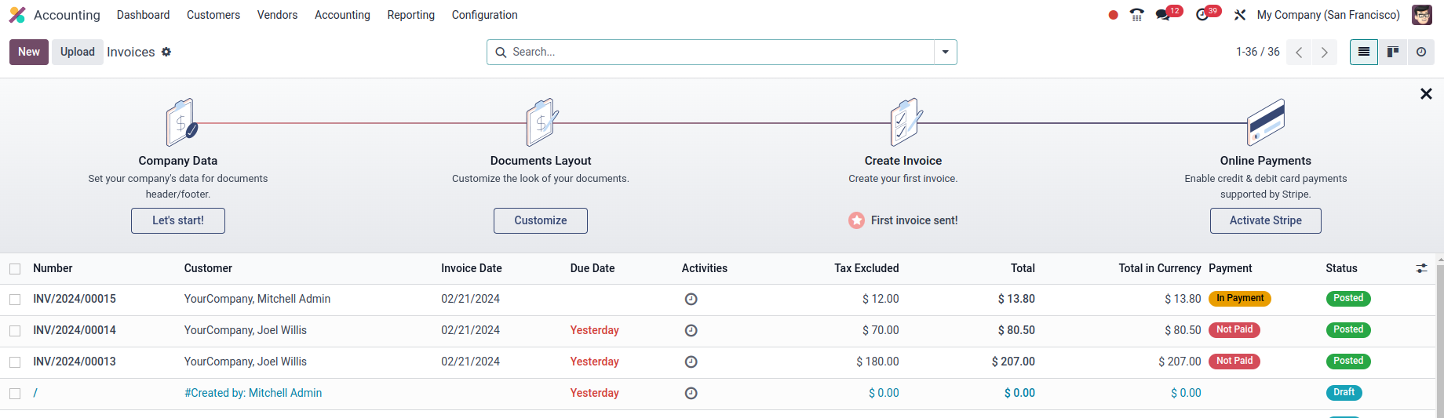Click the New invoice button
The image size is (1444, 418).
click(x=29, y=52)
